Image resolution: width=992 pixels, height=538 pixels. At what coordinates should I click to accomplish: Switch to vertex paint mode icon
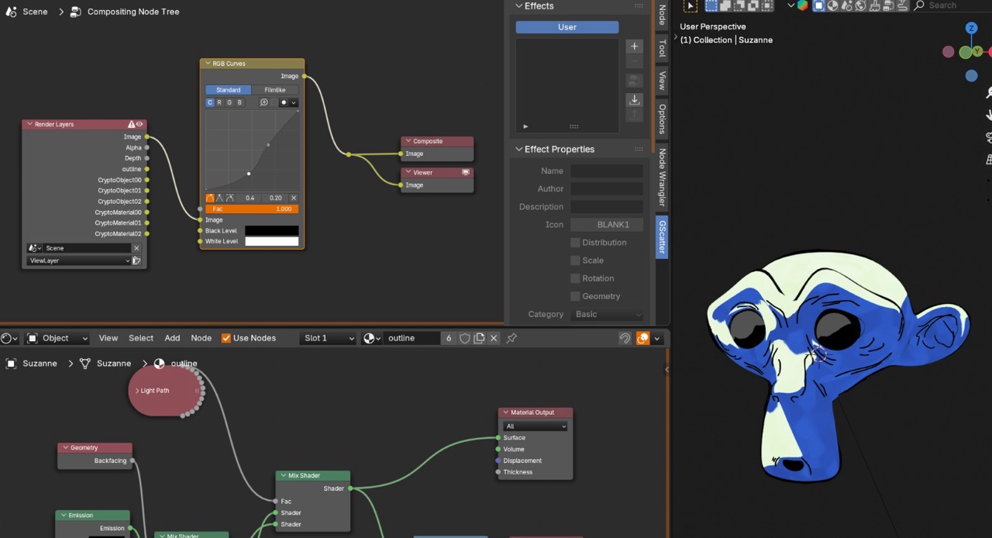860,5
